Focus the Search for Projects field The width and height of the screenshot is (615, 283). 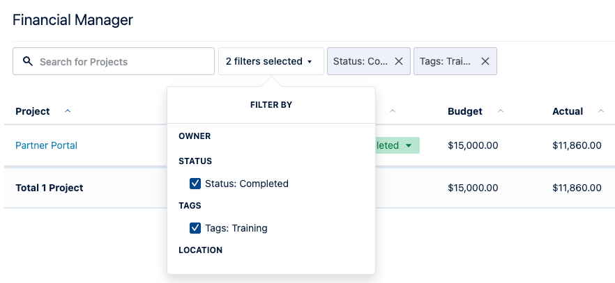pyautogui.click(x=122, y=61)
